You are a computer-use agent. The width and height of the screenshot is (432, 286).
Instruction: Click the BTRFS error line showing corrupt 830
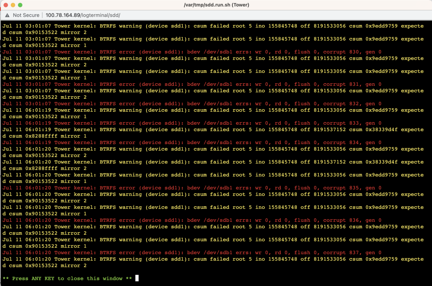click(192, 52)
